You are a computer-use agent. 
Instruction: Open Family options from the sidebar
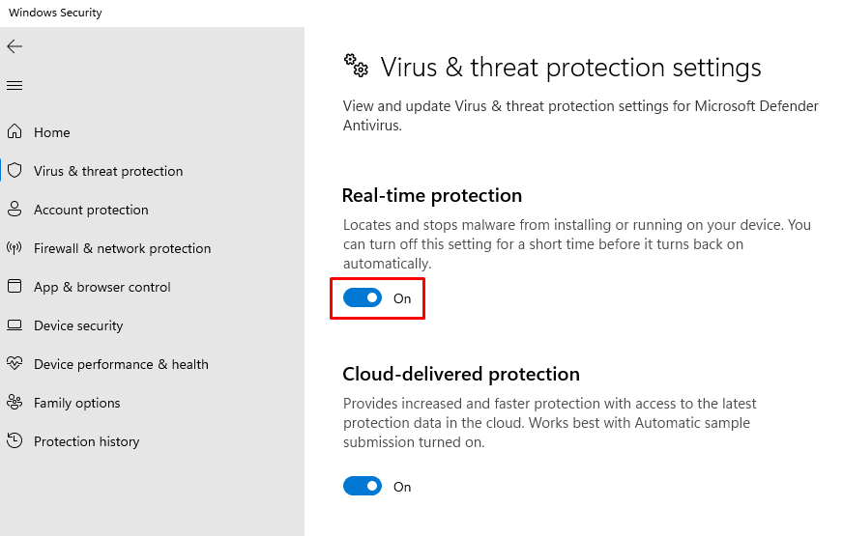coord(77,403)
